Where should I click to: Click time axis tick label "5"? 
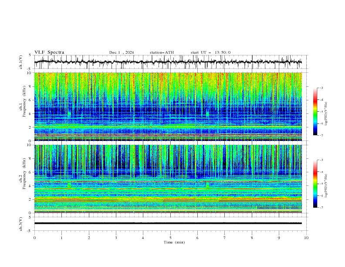170,238
